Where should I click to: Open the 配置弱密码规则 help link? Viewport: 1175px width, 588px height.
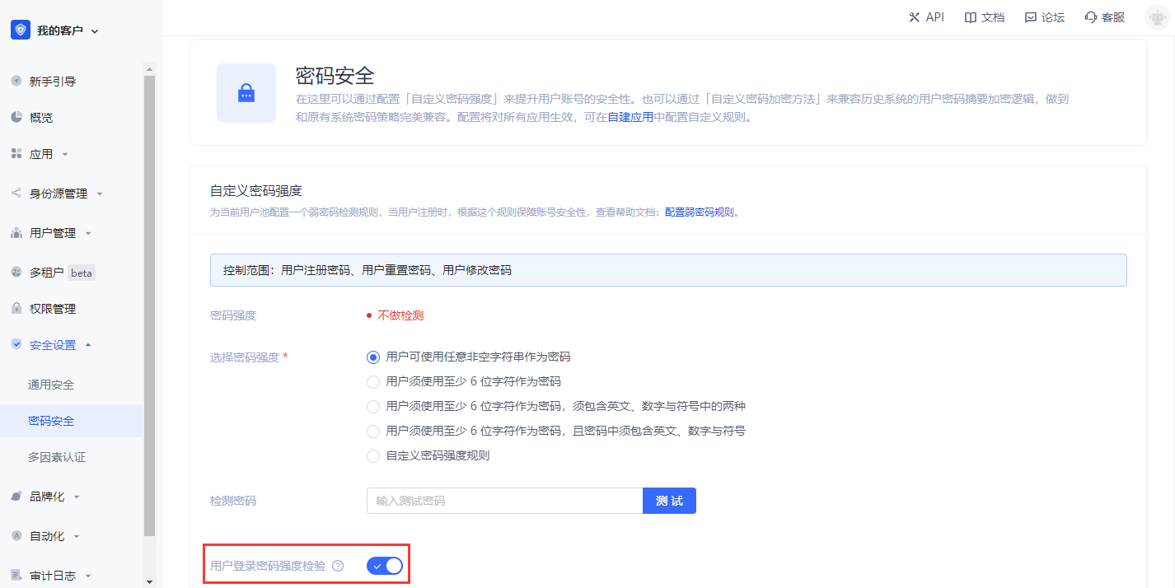coord(699,212)
